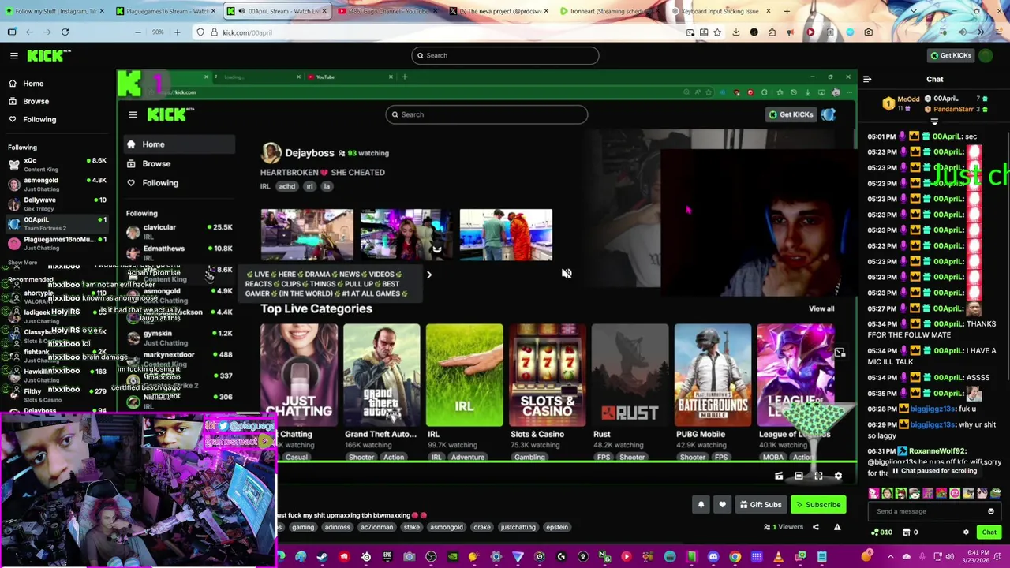Open the Kick hamburger menu
This screenshot has height=568, width=1010.
click(x=13, y=55)
